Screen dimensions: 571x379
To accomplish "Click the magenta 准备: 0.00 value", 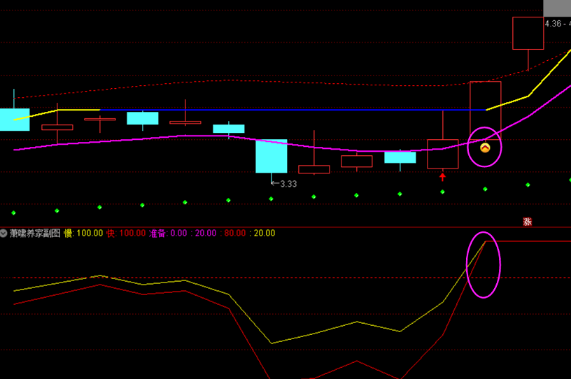I will point(168,234).
